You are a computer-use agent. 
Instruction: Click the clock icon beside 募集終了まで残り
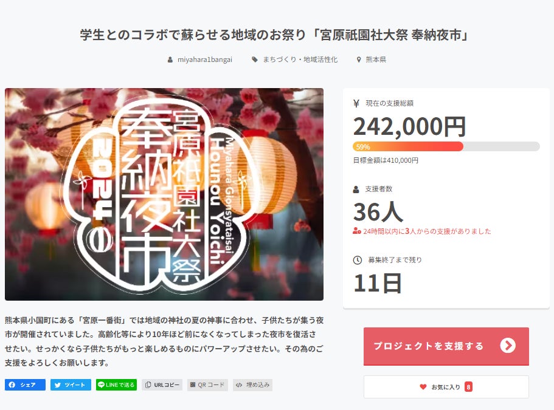click(357, 260)
